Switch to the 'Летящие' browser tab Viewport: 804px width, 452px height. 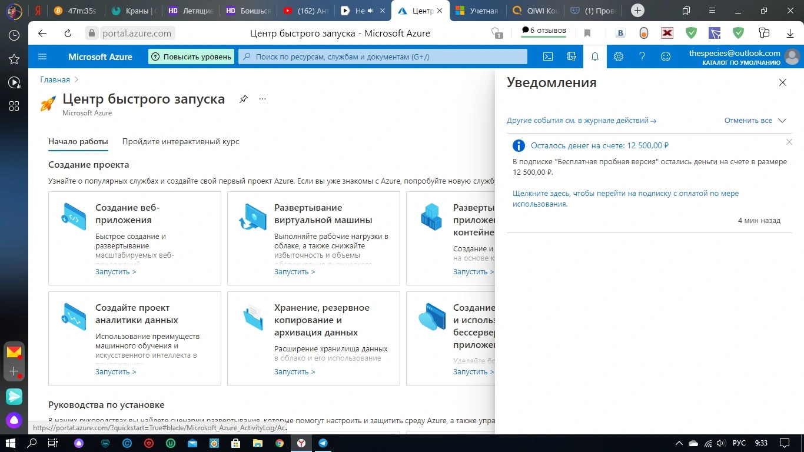pos(190,11)
